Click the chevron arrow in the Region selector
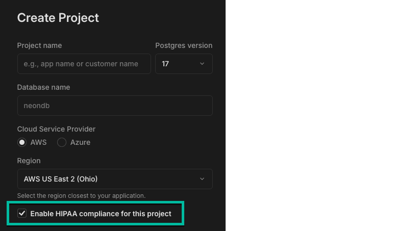This screenshot has width=418, height=231. pos(202,179)
